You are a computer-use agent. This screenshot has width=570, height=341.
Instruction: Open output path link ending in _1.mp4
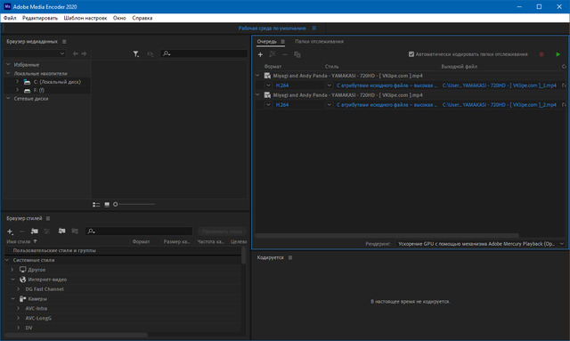click(499, 85)
